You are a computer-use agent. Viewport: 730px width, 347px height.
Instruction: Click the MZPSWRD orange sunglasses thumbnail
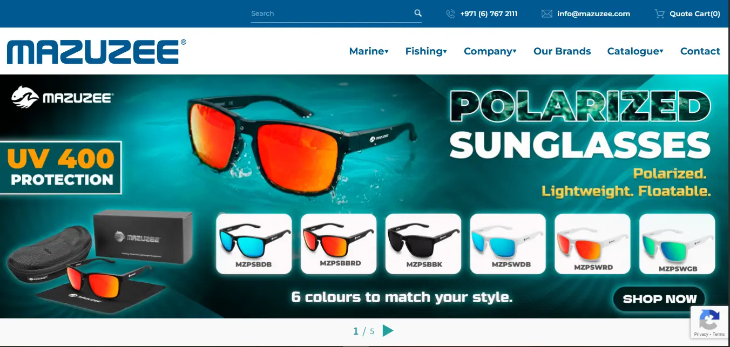(592, 243)
